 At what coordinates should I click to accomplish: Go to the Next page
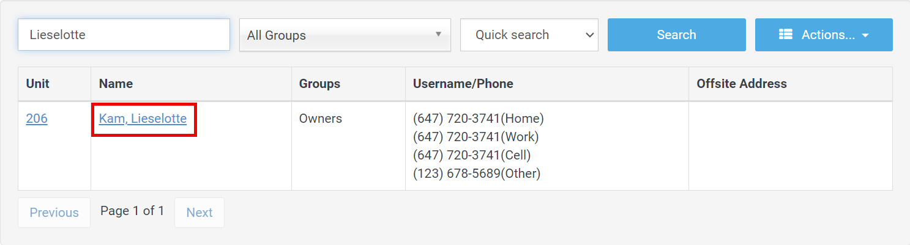tap(200, 213)
